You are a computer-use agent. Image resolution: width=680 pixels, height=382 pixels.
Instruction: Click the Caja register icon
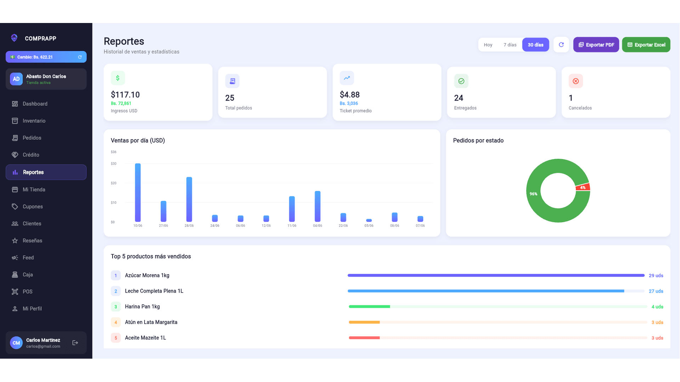[x=15, y=274]
